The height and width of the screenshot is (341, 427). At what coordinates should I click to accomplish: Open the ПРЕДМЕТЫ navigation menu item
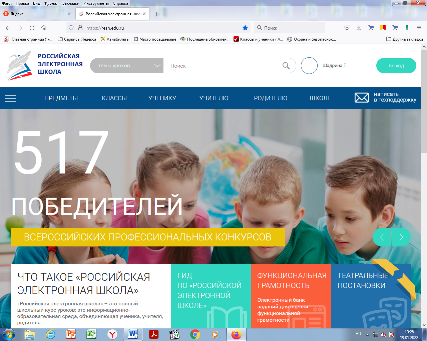[x=61, y=98]
